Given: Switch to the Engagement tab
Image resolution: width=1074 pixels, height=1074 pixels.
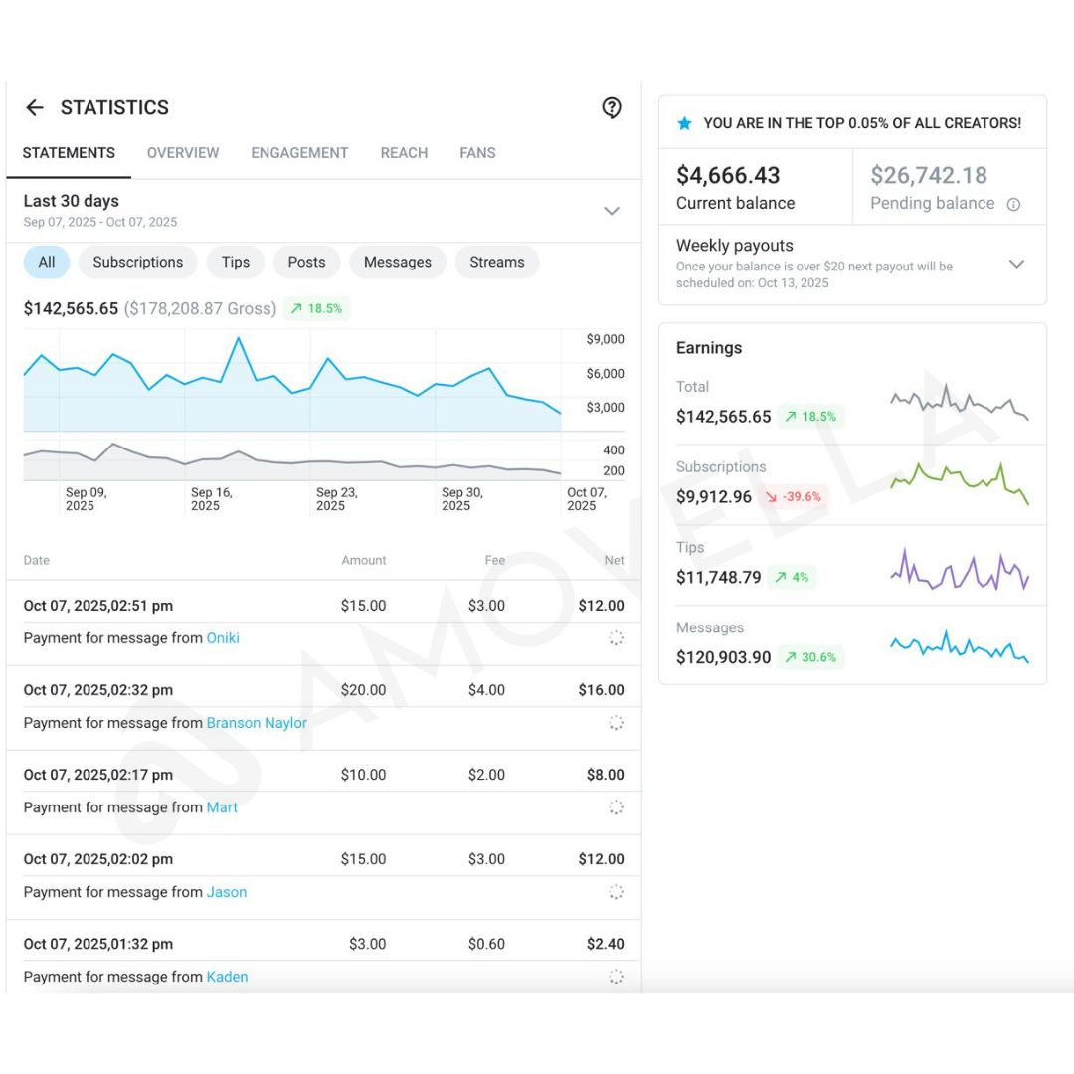Looking at the screenshot, I should point(299,153).
